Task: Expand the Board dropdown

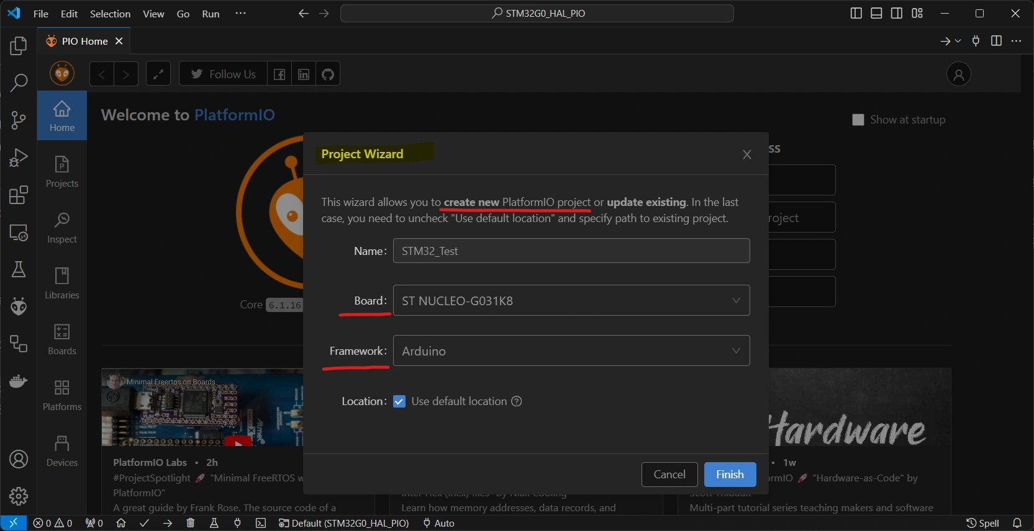Action: pyautogui.click(x=571, y=301)
